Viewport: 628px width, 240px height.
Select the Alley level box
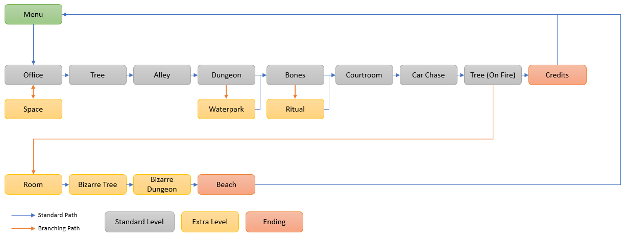[x=162, y=75]
